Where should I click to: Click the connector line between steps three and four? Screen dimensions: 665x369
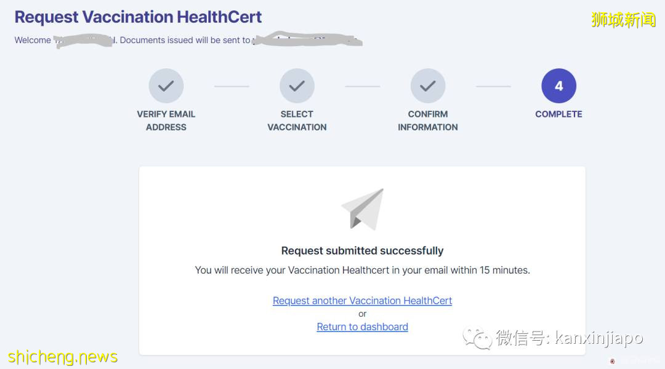493,86
